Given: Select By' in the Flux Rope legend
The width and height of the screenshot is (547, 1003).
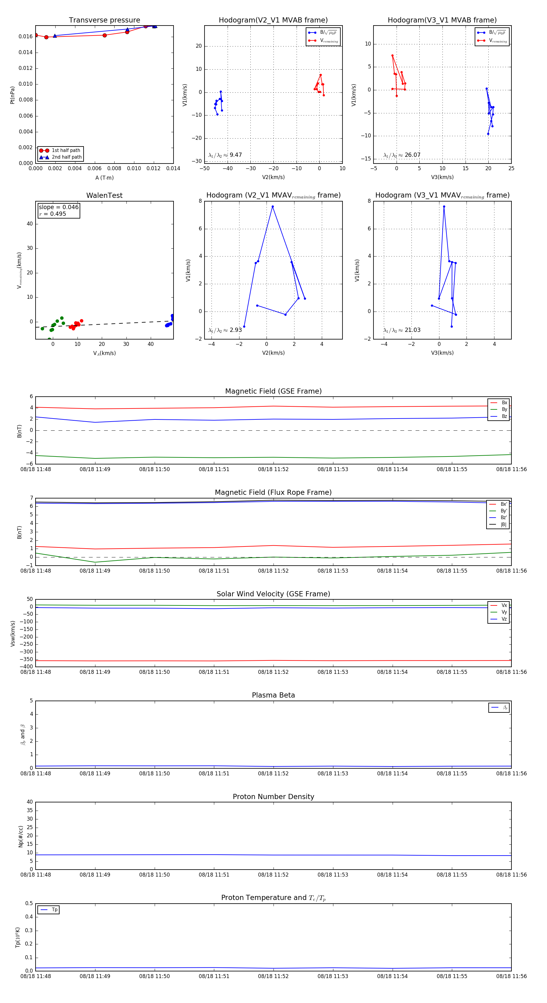Looking at the screenshot, I should tap(498, 511).
